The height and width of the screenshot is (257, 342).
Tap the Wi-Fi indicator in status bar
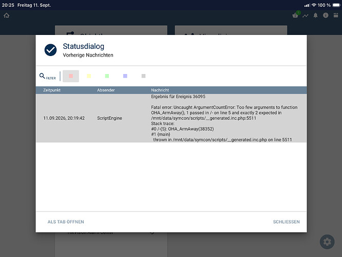click(x=314, y=5)
